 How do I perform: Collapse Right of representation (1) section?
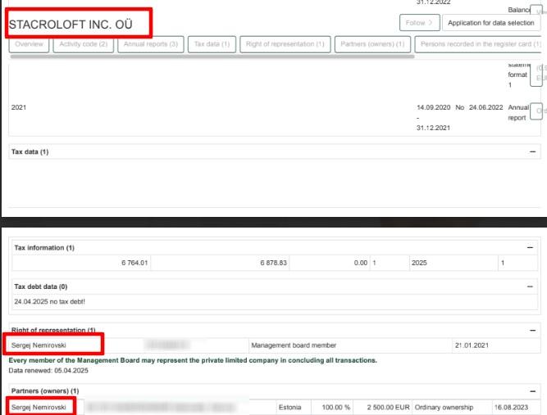[532, 330]
